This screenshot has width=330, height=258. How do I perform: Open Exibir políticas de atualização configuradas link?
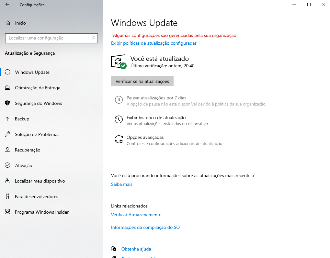point(154,43)
